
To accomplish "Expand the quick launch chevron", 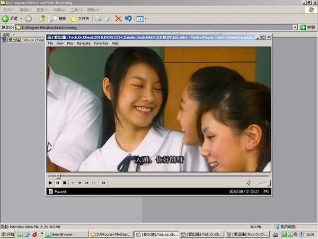I will coord(41,233).
